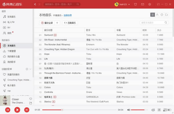Open settings gear in title bar
The image size is (174, 114).
150,4
